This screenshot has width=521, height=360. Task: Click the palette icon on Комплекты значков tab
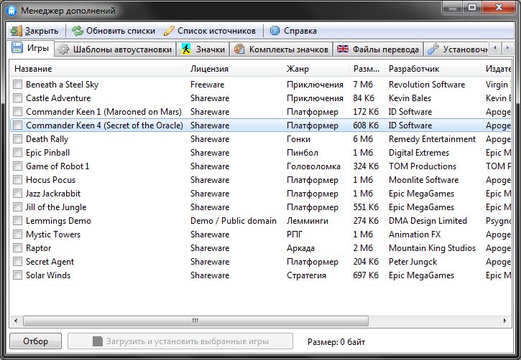[x=239, y=49]
